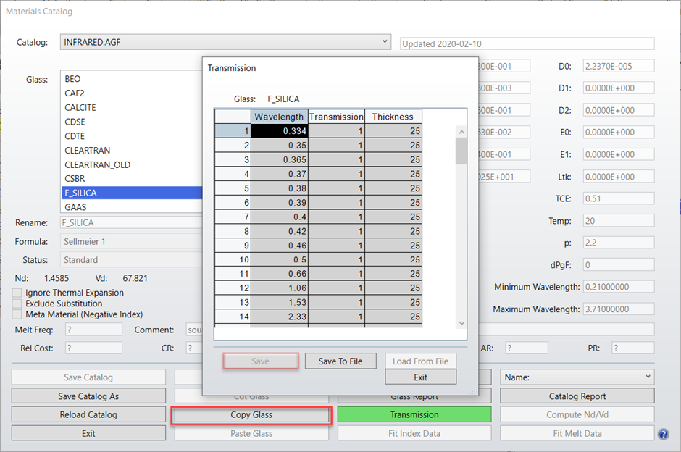Generate a Catalog Report
The width and height of the screenshot is (681, 452).
pyautogui.click(x=577, y=395)
